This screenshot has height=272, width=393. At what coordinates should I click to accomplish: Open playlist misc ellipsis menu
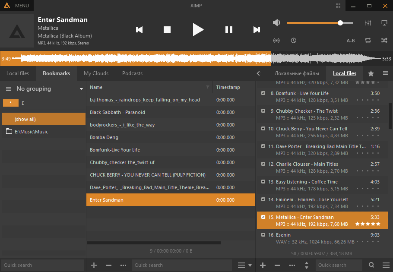pos(292,265)
